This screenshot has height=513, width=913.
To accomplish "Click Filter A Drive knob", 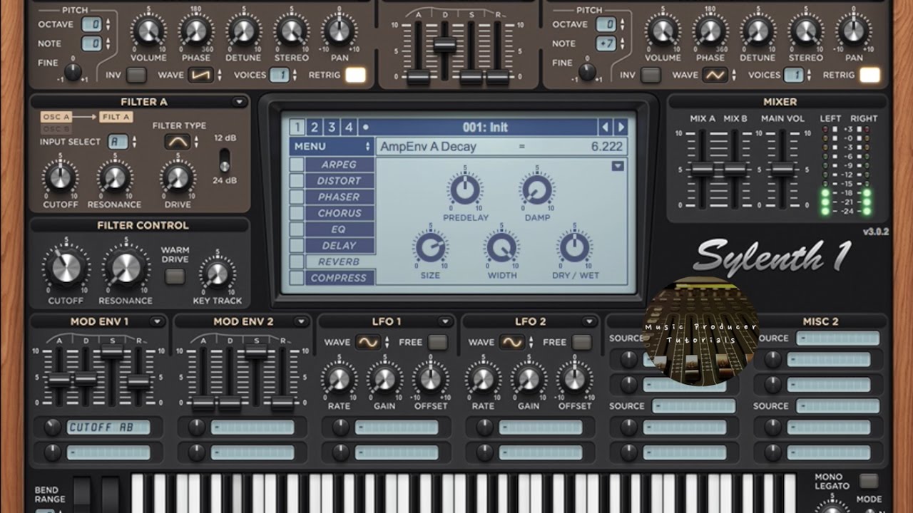I will 178,177.
